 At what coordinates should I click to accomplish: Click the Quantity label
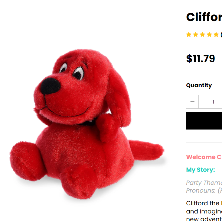tap(199, 85)
